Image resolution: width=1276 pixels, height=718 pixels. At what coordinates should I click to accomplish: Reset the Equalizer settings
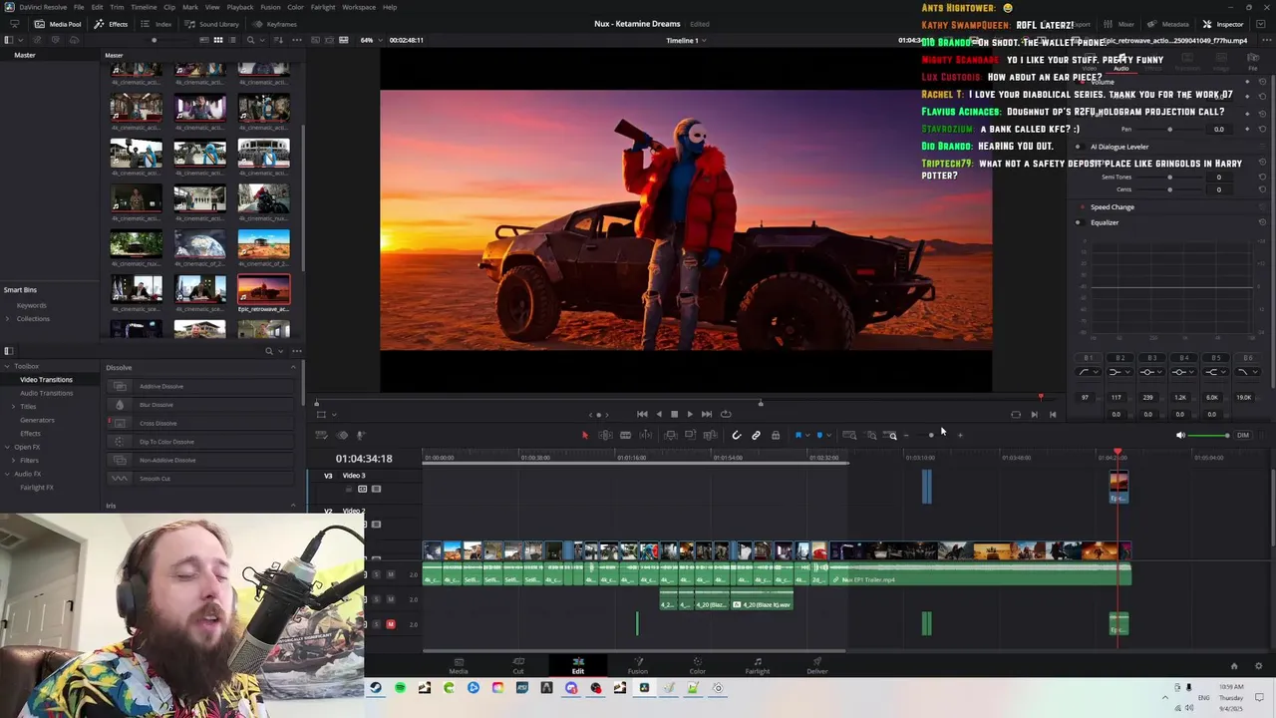tap(1262, 222)
